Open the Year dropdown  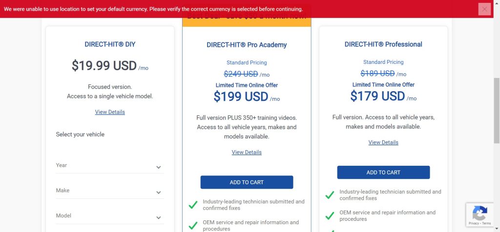click(x=109, y=166)
